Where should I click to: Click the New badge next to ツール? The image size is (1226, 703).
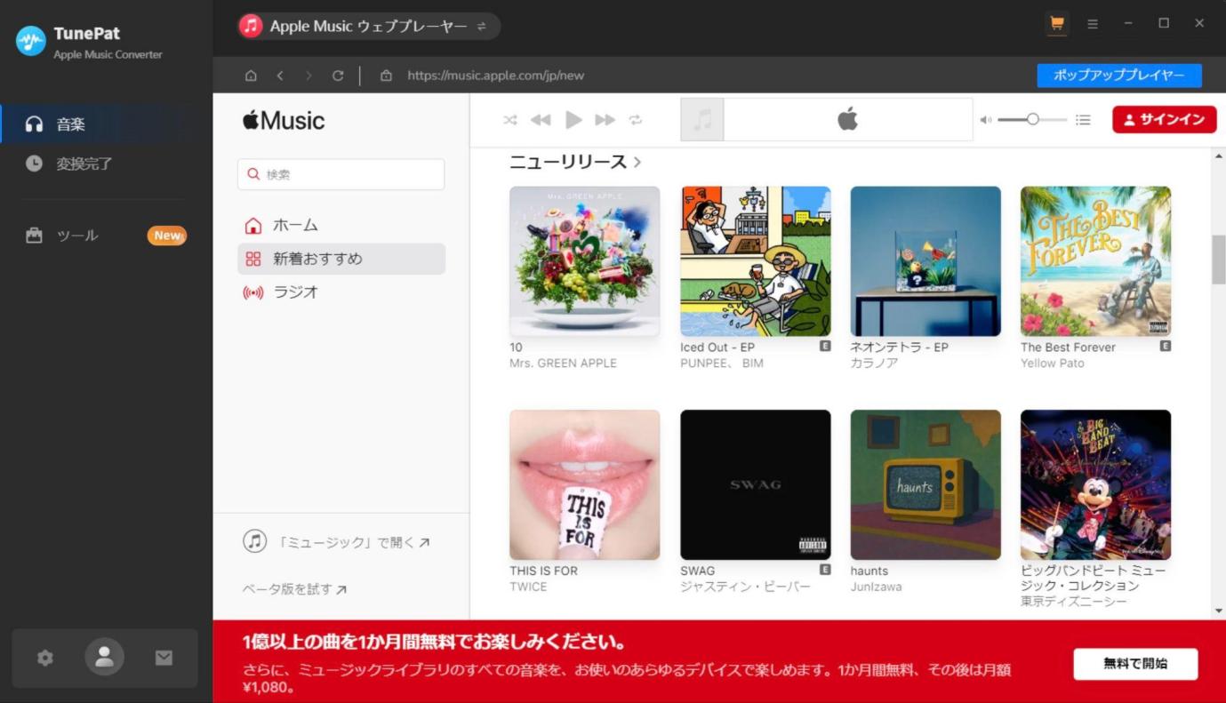click(x=167, y=236)
